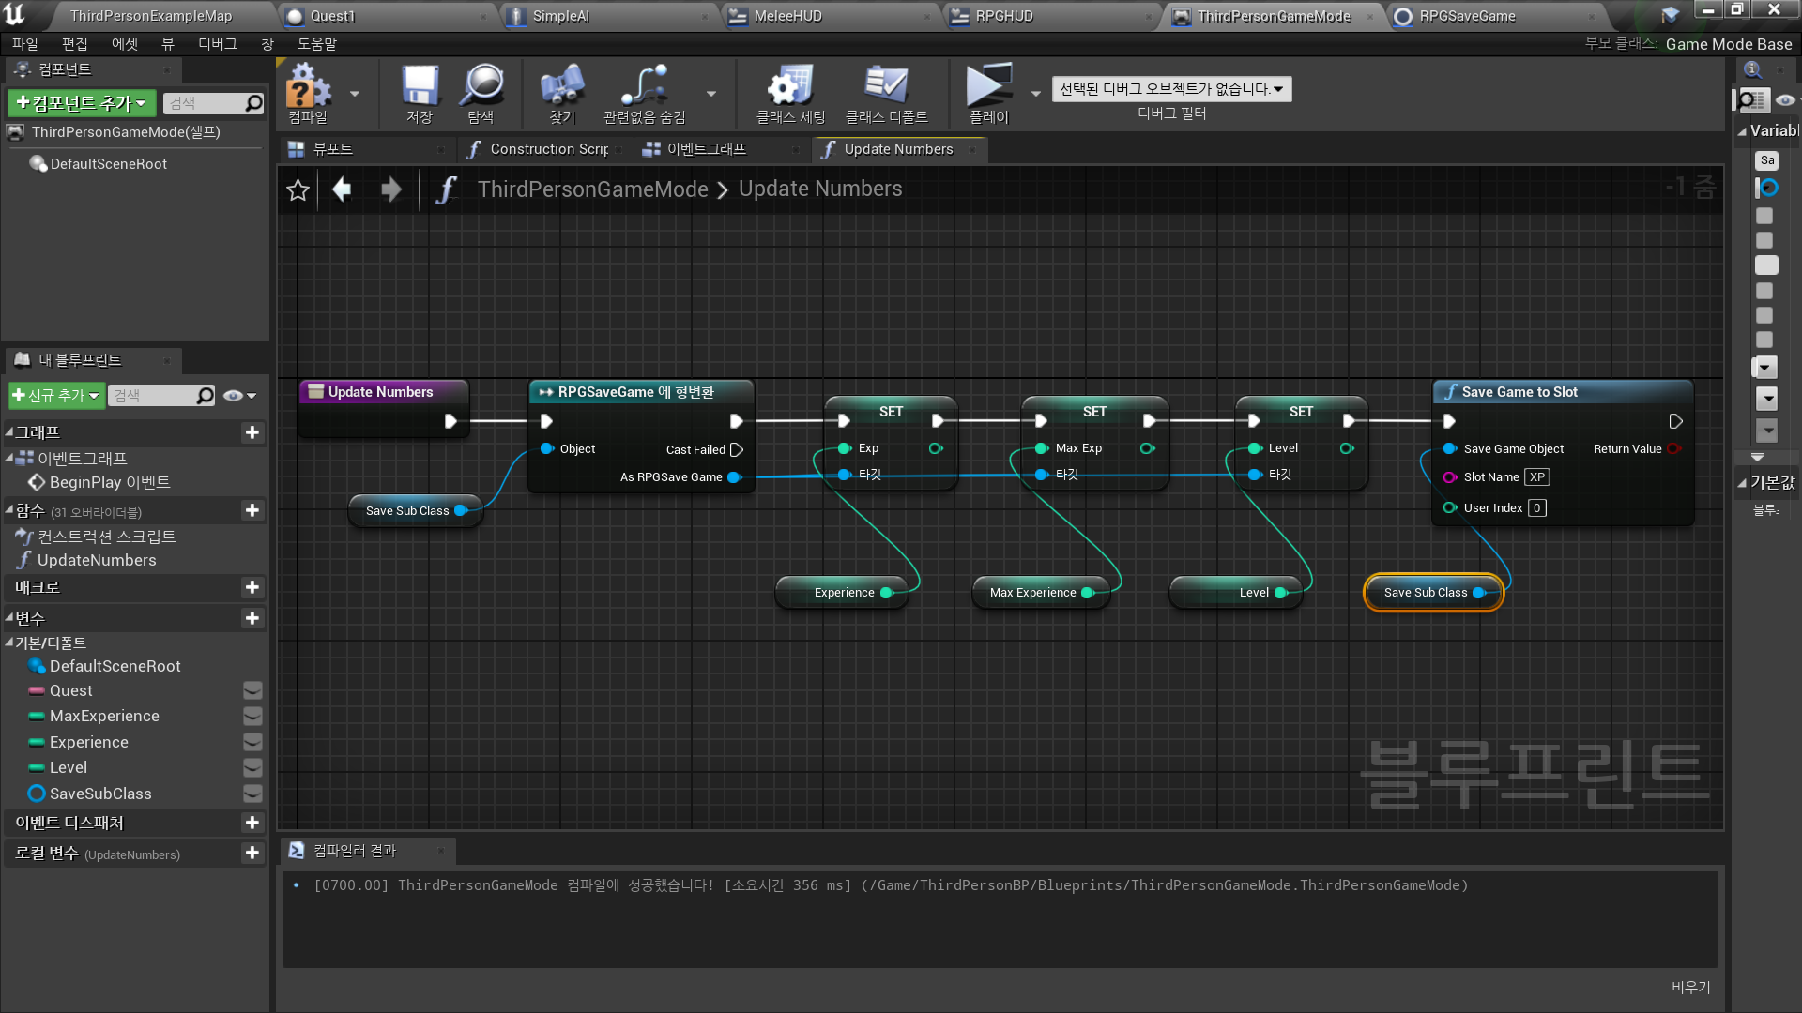Open the debug object filter dropdown

tap(1171, 89)
